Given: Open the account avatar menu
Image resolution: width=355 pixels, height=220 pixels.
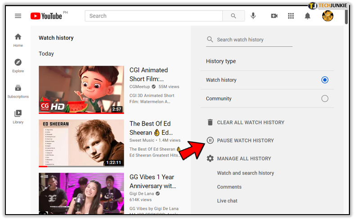Looking at the screenshot, I should tap(328, 16).
